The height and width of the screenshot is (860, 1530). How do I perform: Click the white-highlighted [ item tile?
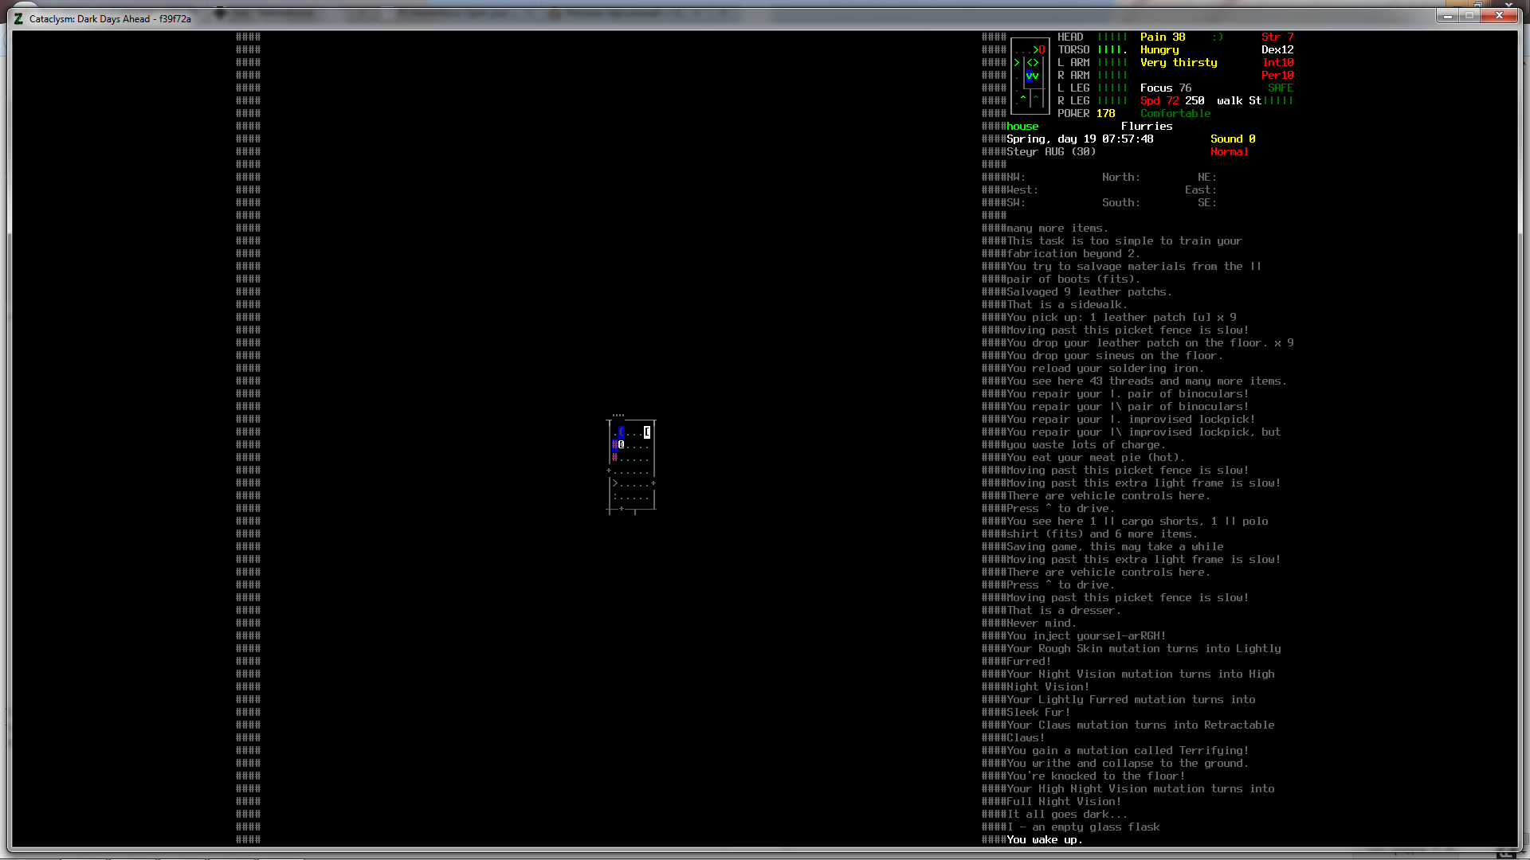647,432
